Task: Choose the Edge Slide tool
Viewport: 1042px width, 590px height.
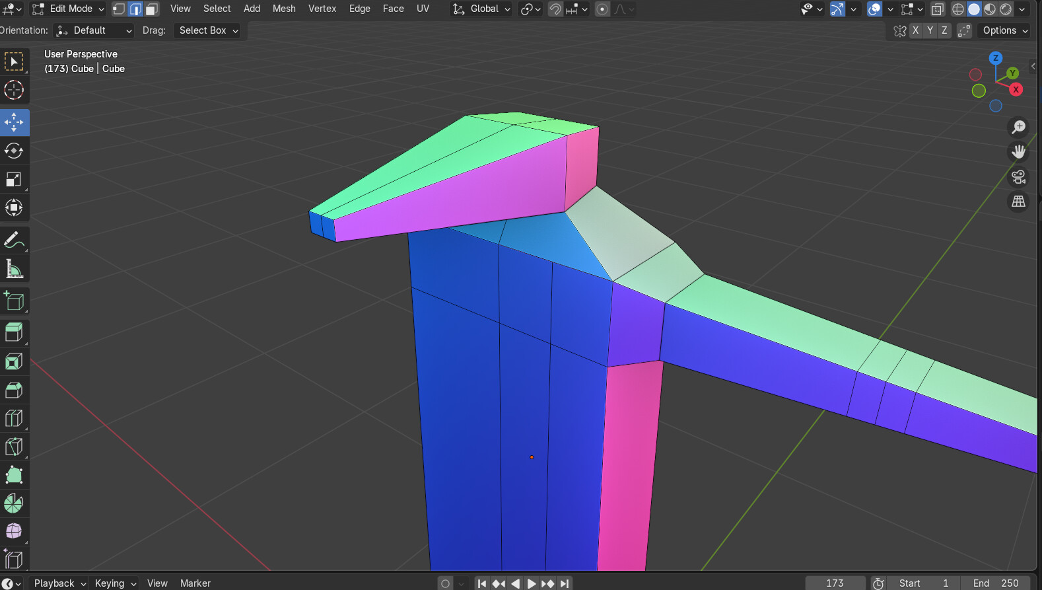Action: (14, 559)
